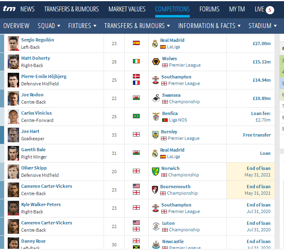Click the Benfica club crest
Image resolution: width=284 pixels, height=250 pixels.
(x=156, y=117)
